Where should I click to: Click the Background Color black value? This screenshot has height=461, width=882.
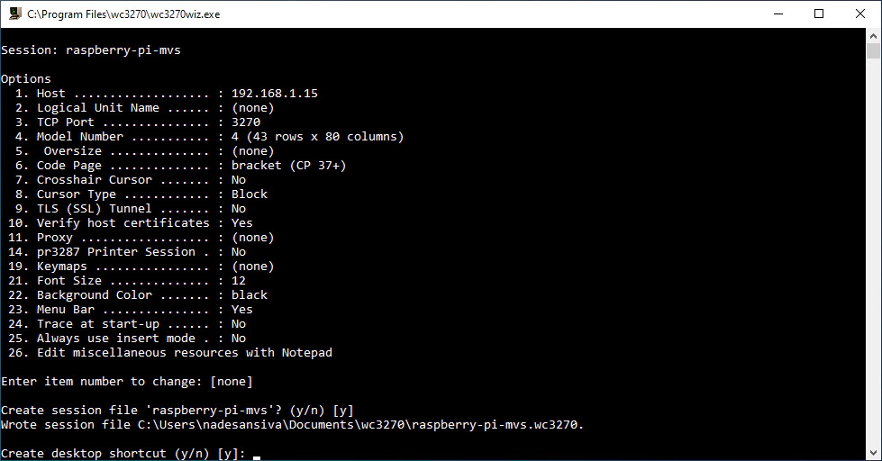pos(250,295)
